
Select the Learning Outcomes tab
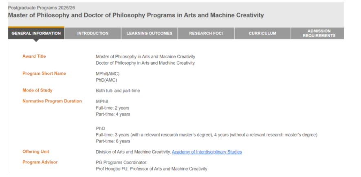coord(150,33)
